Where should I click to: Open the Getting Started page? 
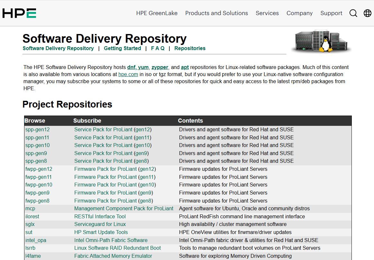(122, 48)
